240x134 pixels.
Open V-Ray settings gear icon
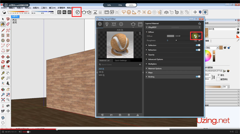pos(121,24)
